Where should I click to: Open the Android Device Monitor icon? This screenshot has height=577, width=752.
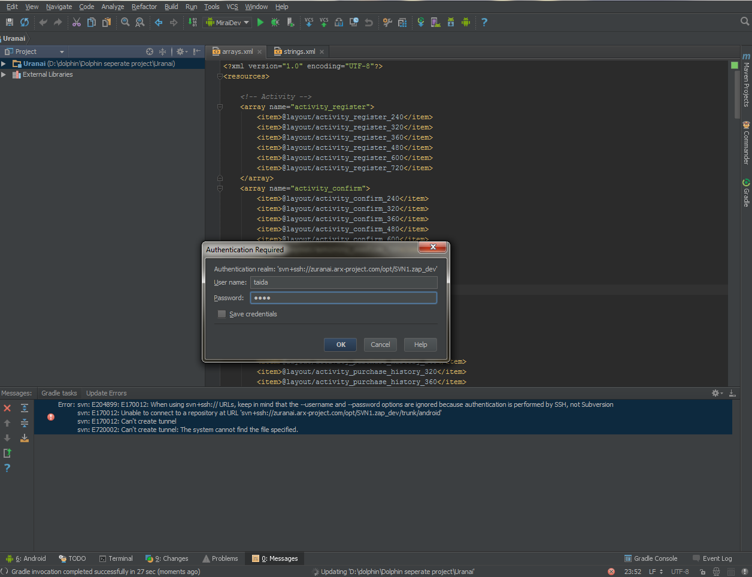click(466, 22)
